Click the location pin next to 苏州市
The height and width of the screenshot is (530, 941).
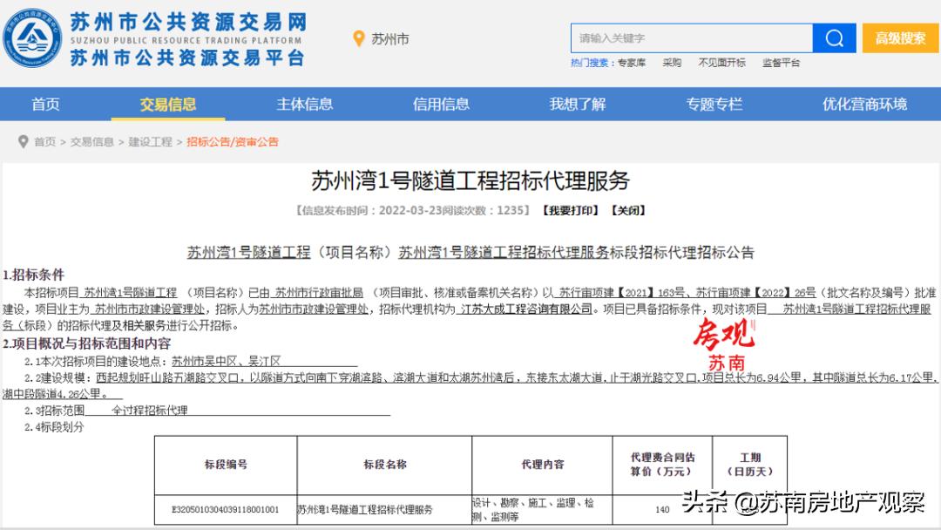click(357, 37)
